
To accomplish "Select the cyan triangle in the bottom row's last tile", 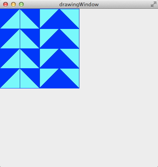I will [72, 75].
